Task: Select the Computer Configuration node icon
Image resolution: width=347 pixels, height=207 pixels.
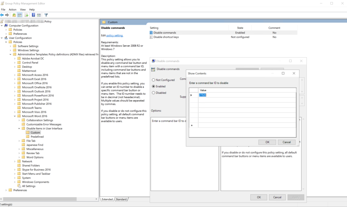Action: coord(6,26)
